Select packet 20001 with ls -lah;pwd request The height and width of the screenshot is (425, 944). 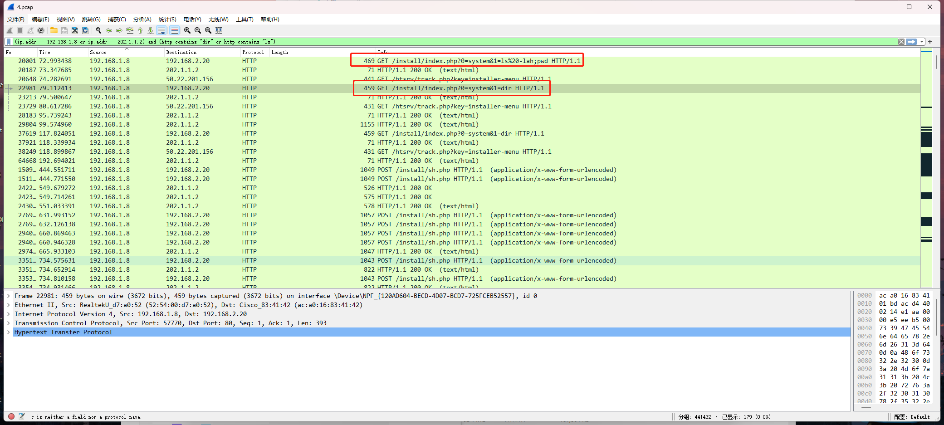click(x=462, y=61)
